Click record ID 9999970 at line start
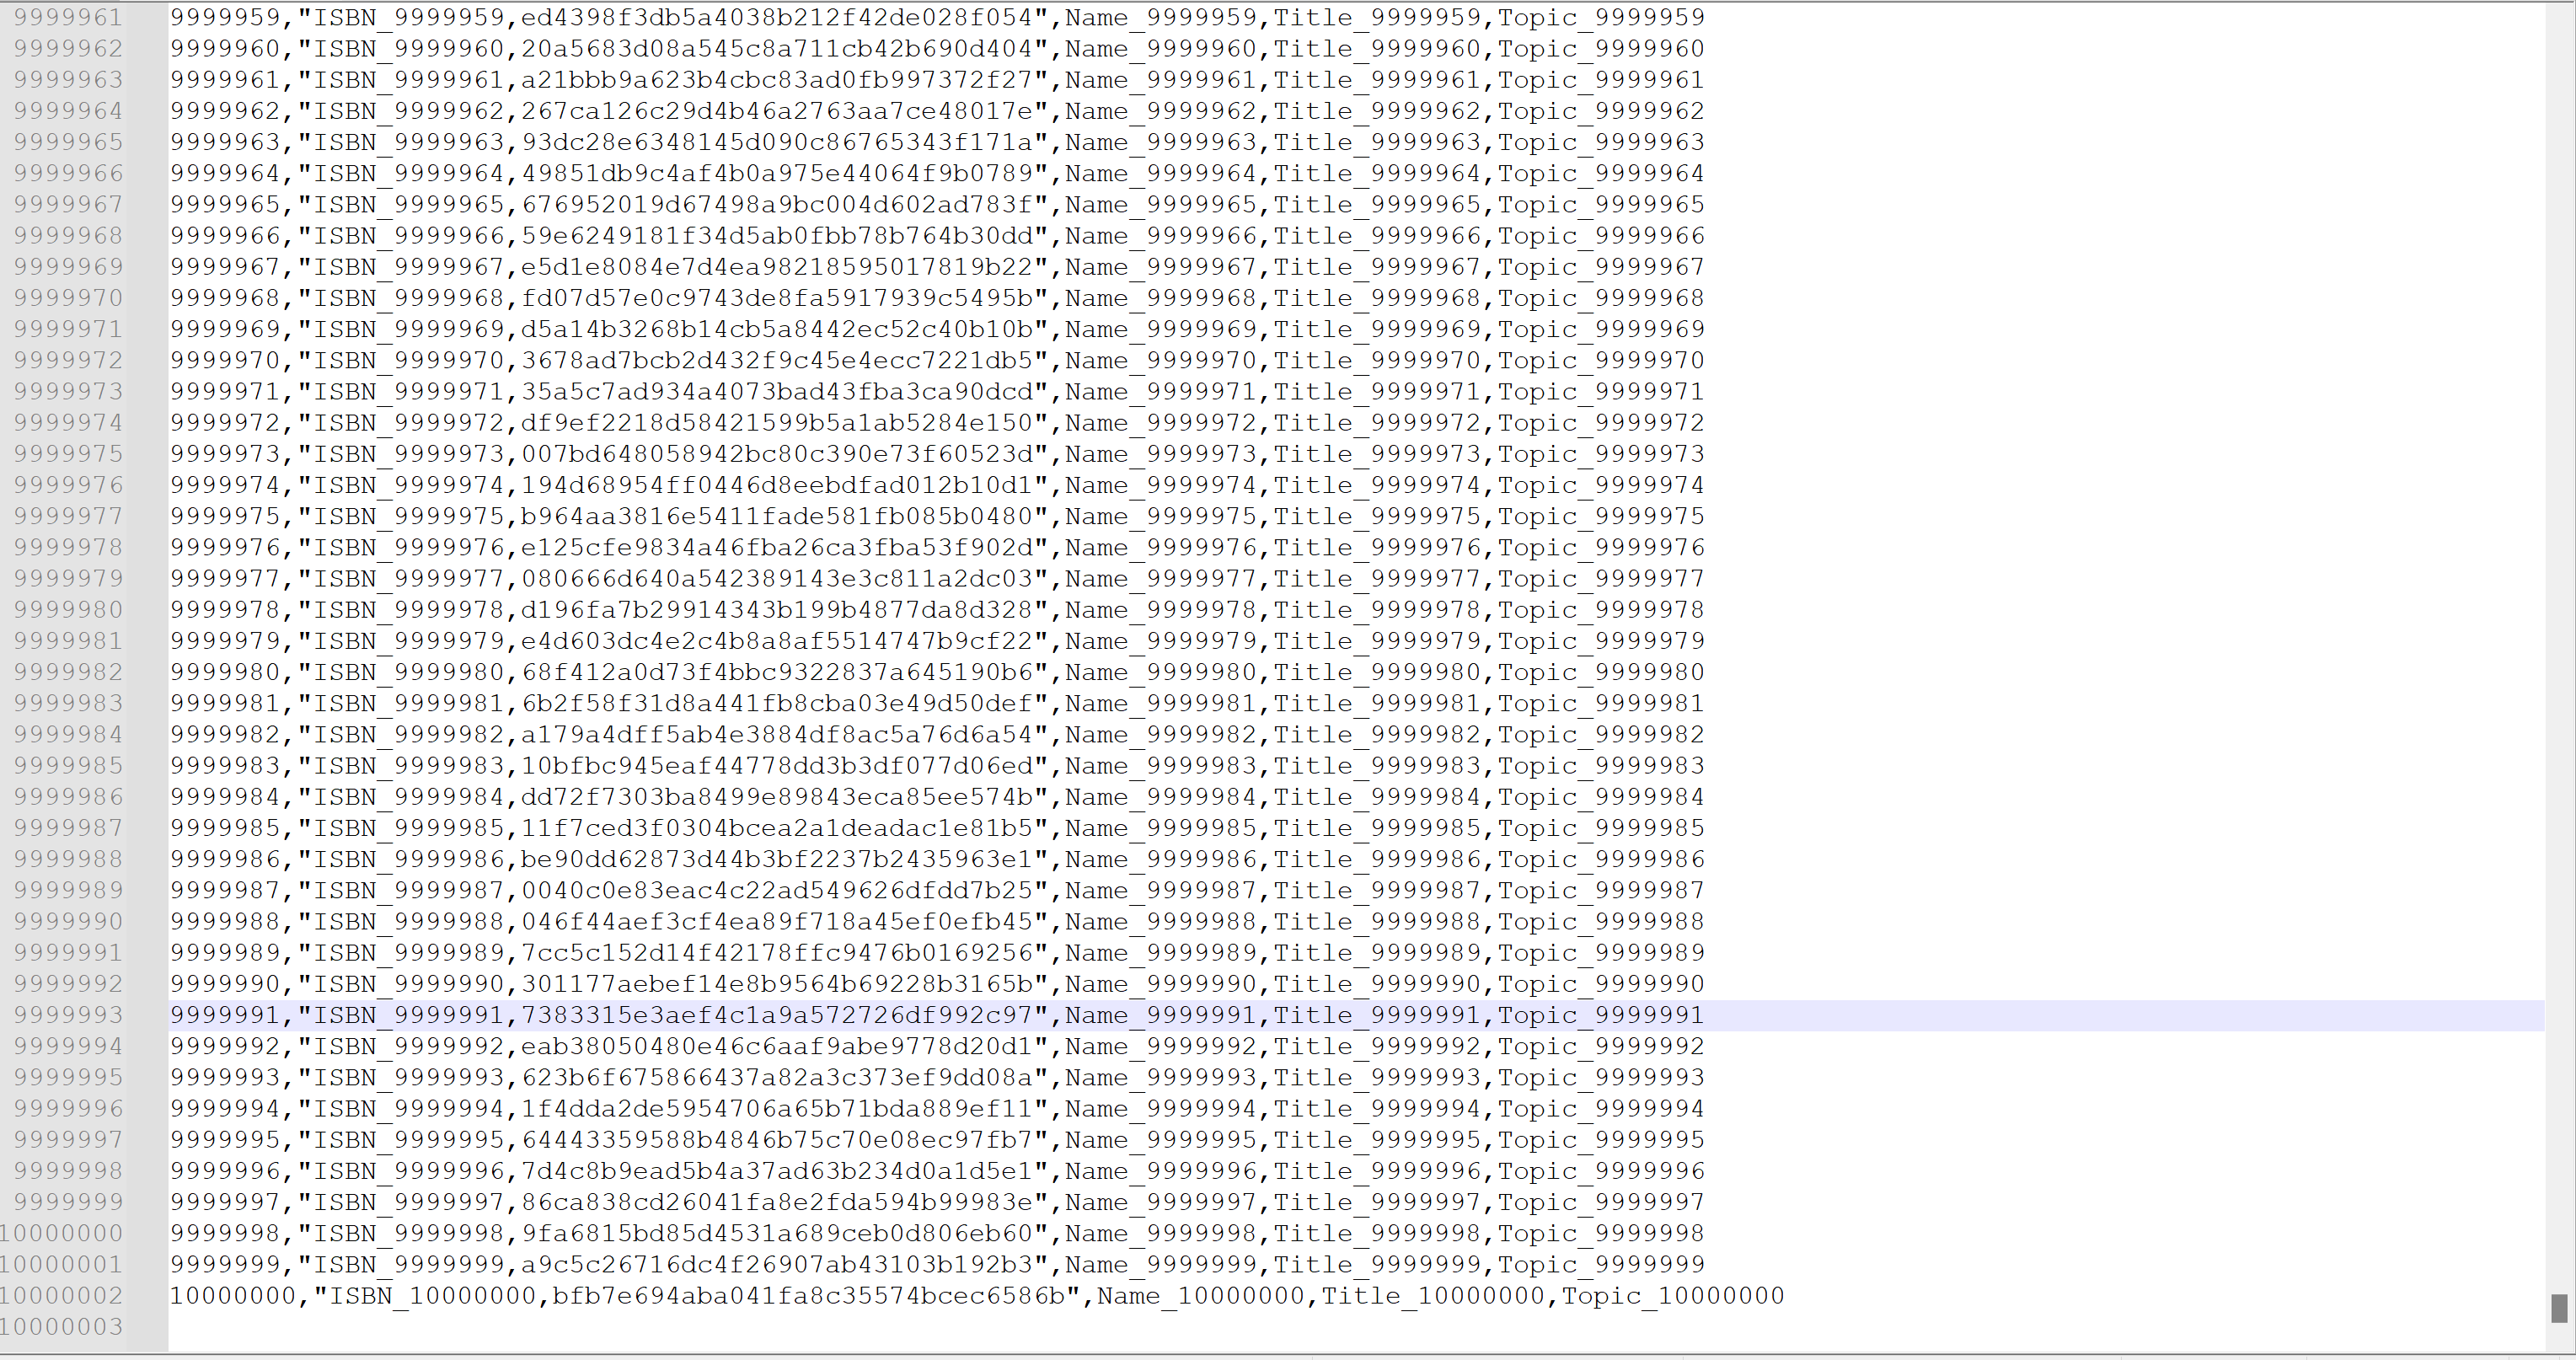 coord(225,360)
